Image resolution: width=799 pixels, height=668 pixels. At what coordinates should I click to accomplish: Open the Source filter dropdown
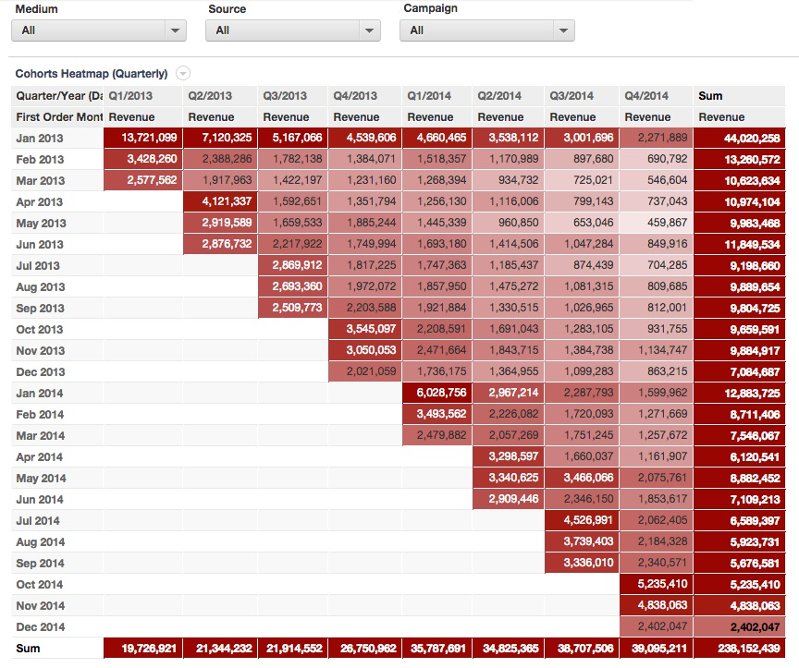tap(292, 30)
